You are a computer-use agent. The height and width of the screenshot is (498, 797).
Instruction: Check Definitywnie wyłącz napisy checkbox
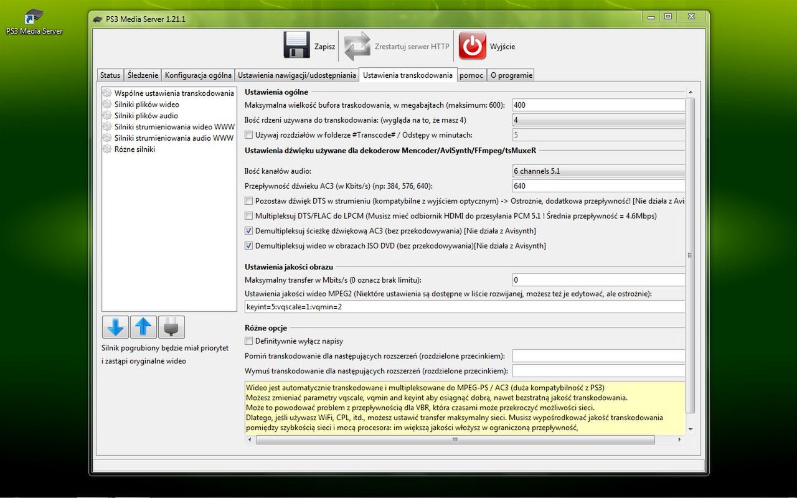point(249,341)
